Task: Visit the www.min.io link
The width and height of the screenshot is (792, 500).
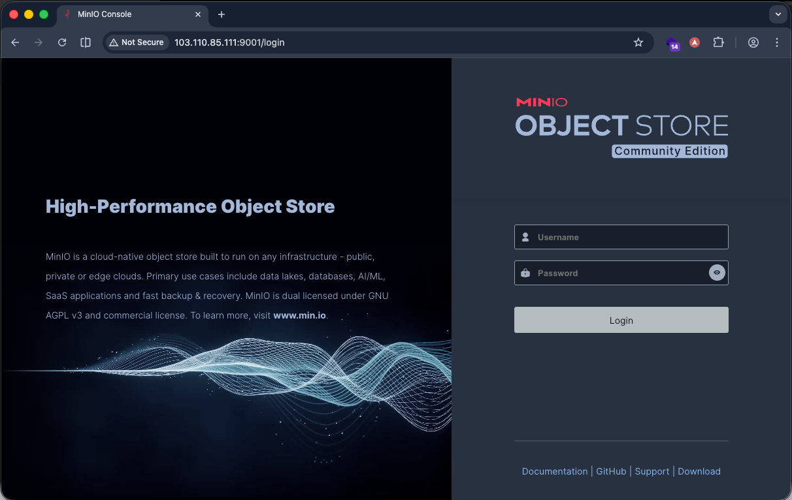Action: [x=299, y=315]
